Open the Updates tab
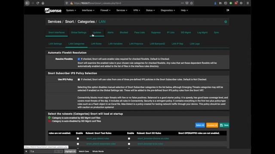275x154 pixels. click(97, 33)
